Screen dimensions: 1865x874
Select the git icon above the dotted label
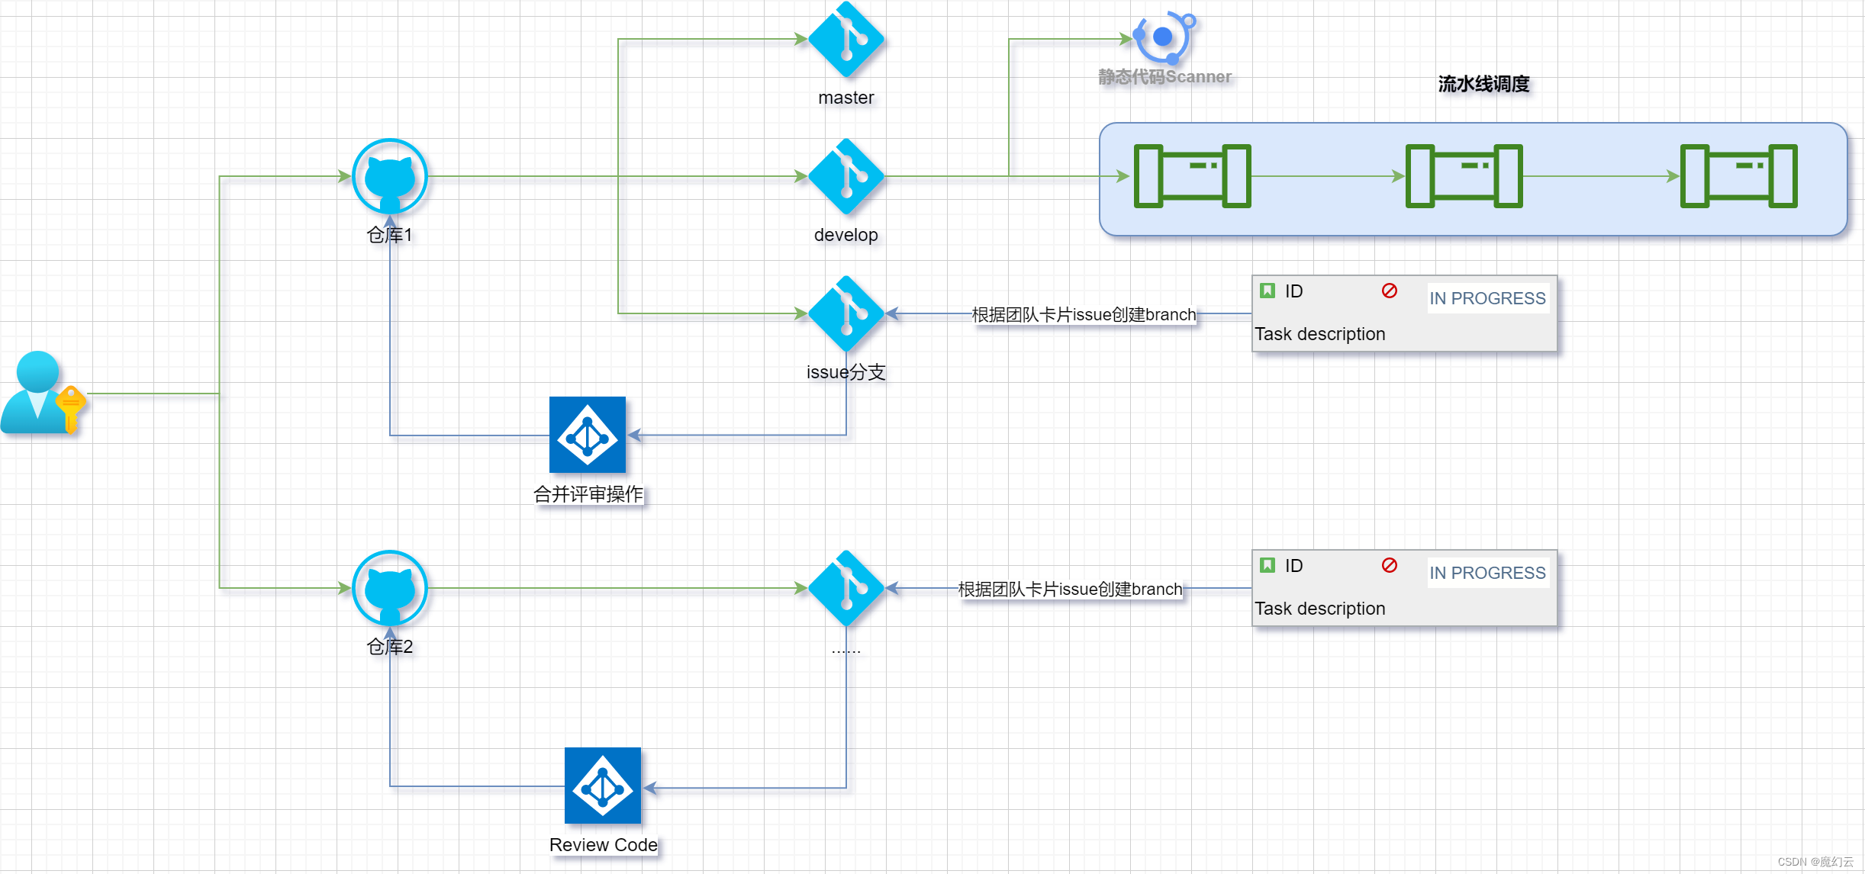pyautogui.click(x=846, y=588)
